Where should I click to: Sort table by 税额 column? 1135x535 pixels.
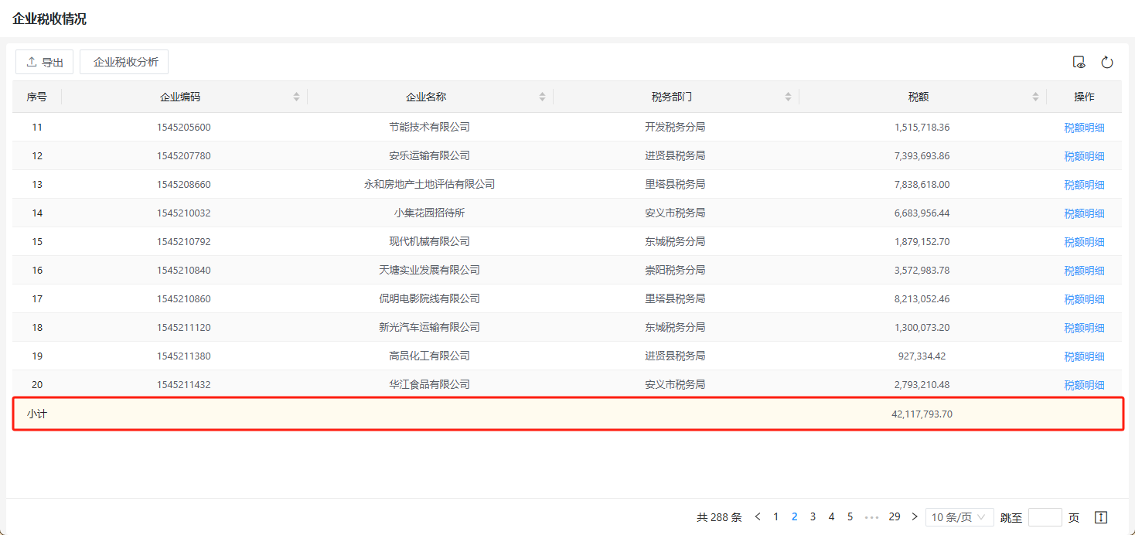(1035, 97)
